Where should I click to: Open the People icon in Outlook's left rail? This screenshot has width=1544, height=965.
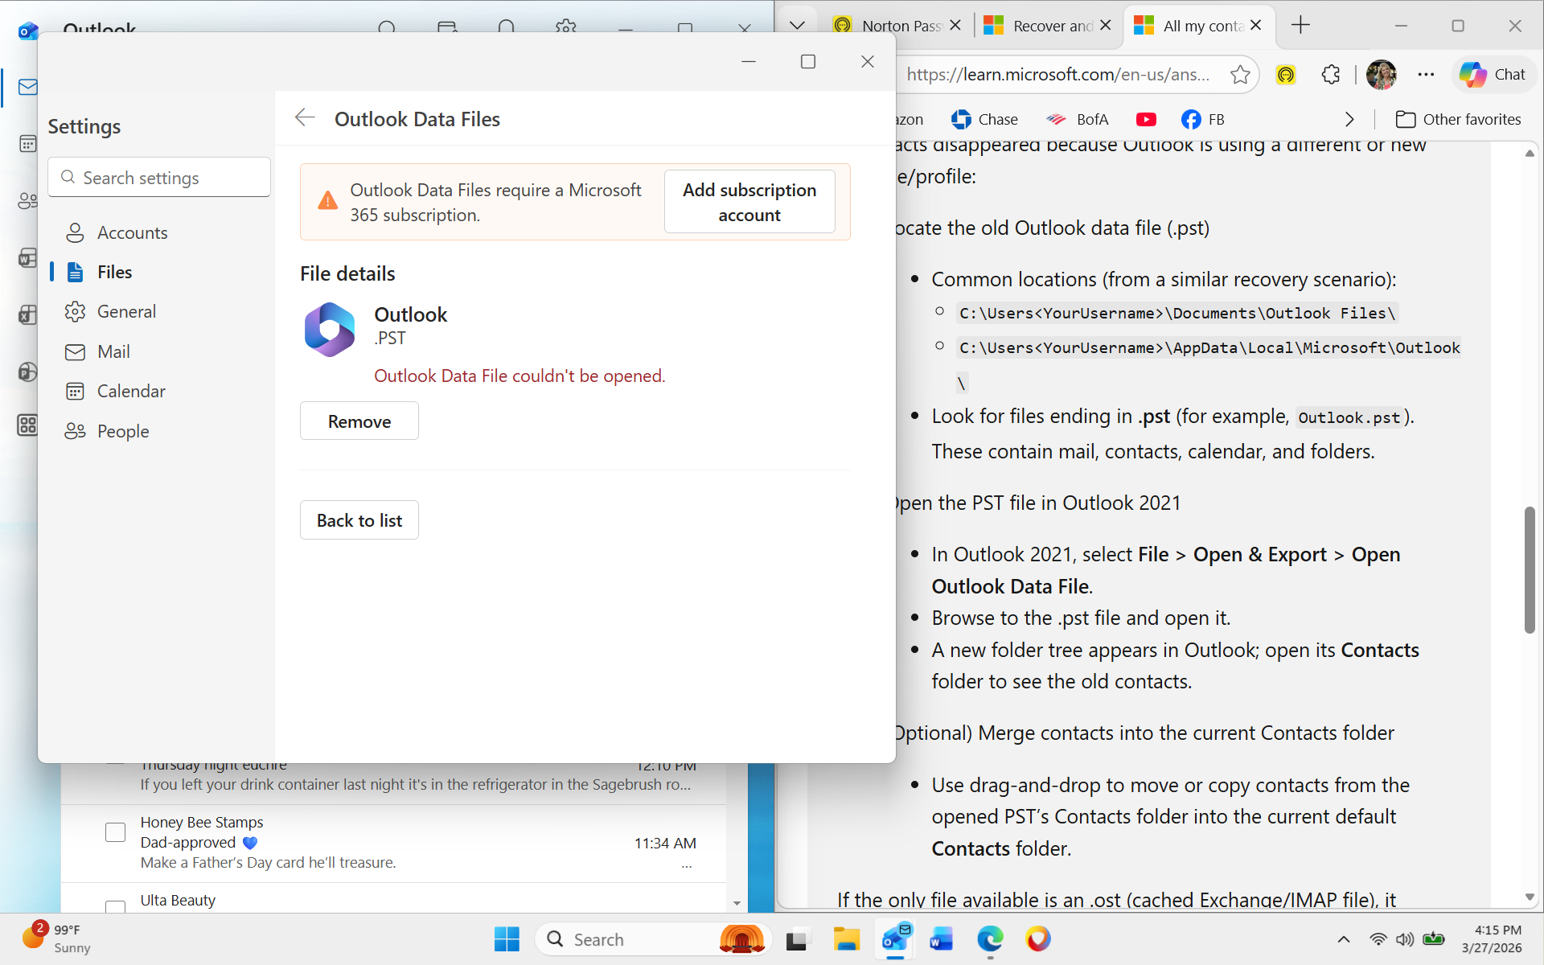pos(27,200)
